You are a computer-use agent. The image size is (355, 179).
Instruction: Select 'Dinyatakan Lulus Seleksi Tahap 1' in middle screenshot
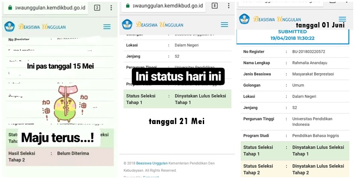tap(201, 99)
